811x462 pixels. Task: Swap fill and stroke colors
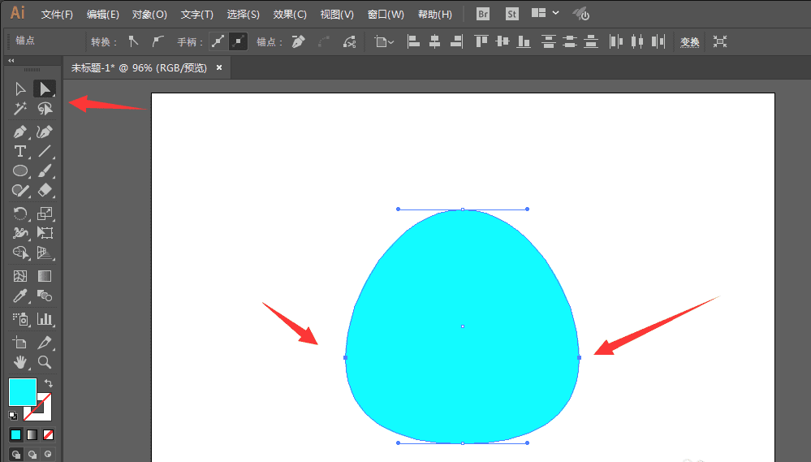coord(48,383)
